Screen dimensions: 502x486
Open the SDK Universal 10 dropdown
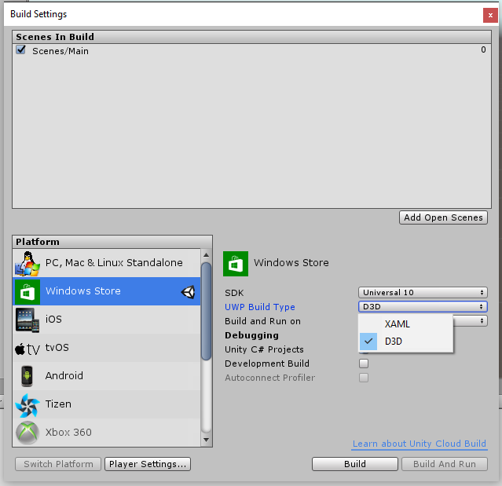[423, 292]
